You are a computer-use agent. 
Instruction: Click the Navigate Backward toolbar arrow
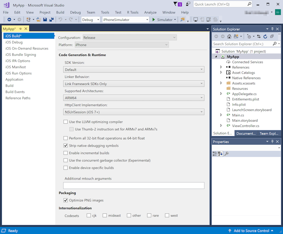pyautogui.click(x=9, y=20)
